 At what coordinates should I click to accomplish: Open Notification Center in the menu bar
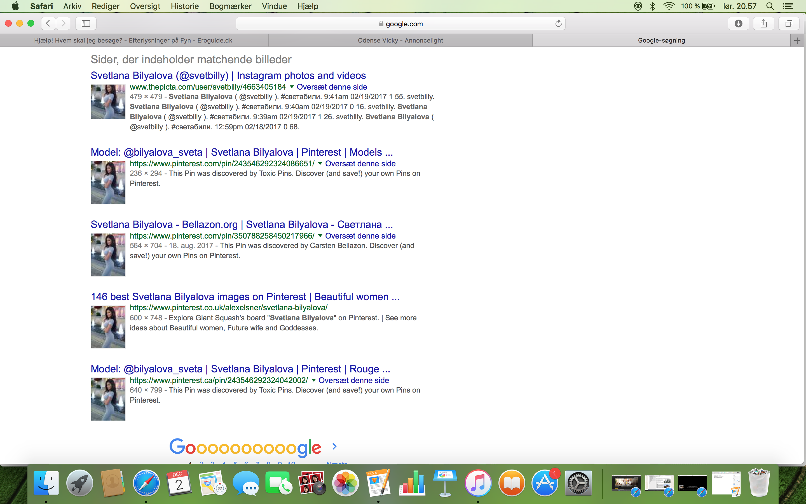pyautogui.click(x=788, y=6)
